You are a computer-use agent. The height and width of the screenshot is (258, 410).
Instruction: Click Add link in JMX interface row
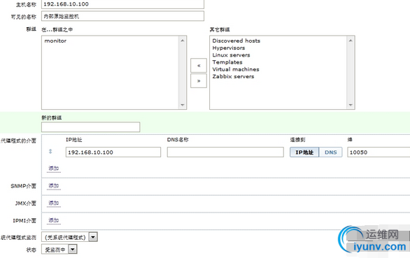(54, 203)
